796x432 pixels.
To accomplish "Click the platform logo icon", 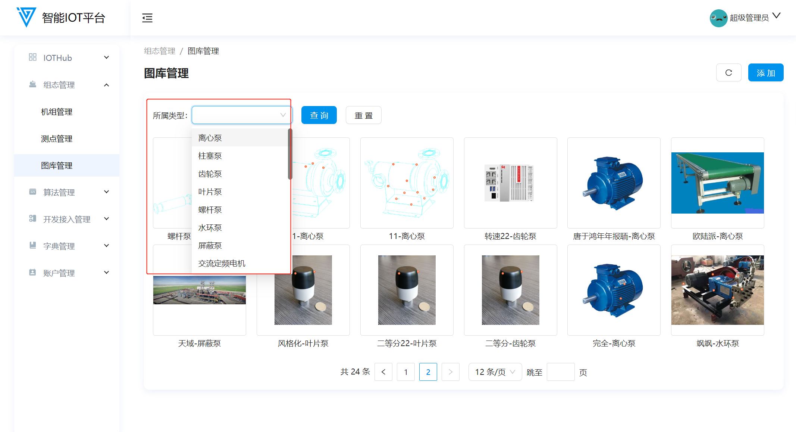I will (x=26, y=17).
